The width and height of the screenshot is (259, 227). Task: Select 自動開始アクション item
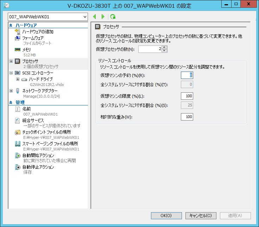[38, 155]
